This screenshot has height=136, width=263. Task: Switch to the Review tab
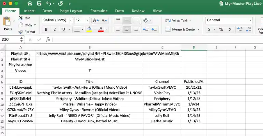[x=138, y=11]
